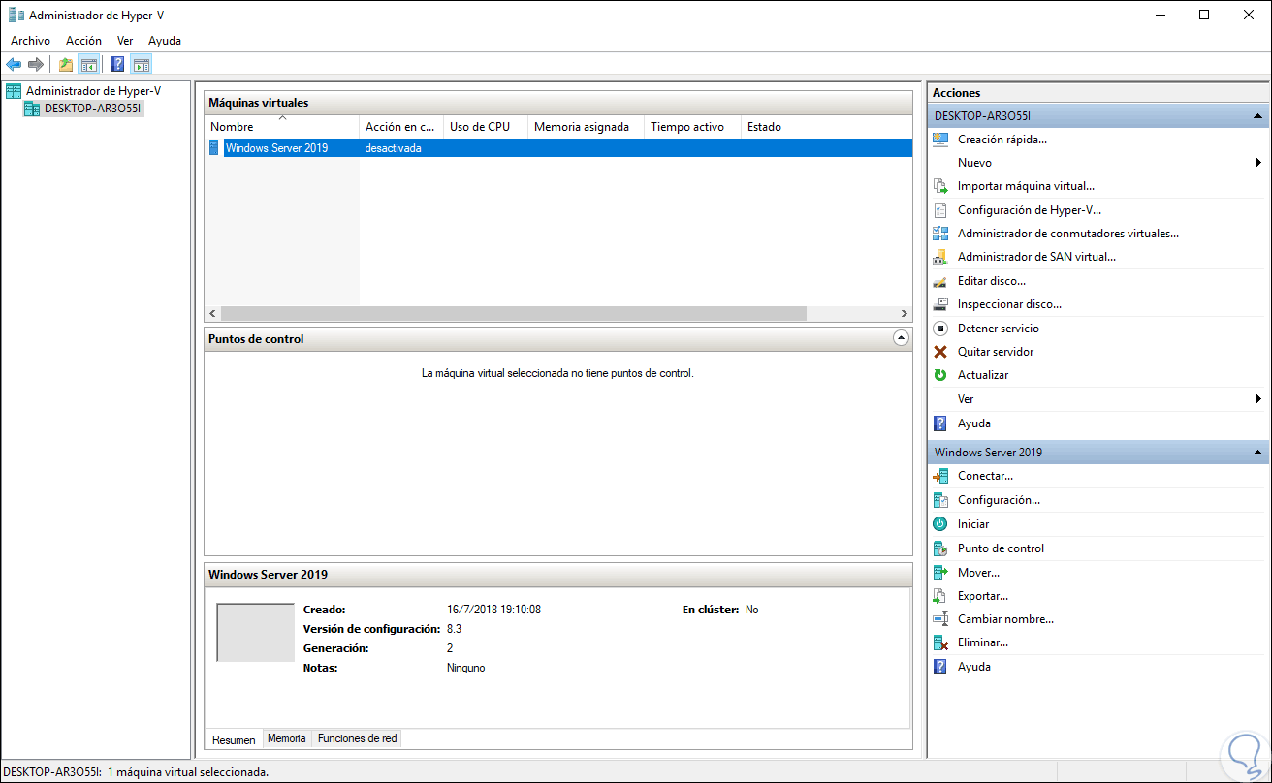The height and width of the screenshot is (783, 1272).
Task: Toggle the show/hide action pane toolbar icon
Action: click(x=142, y=65)
